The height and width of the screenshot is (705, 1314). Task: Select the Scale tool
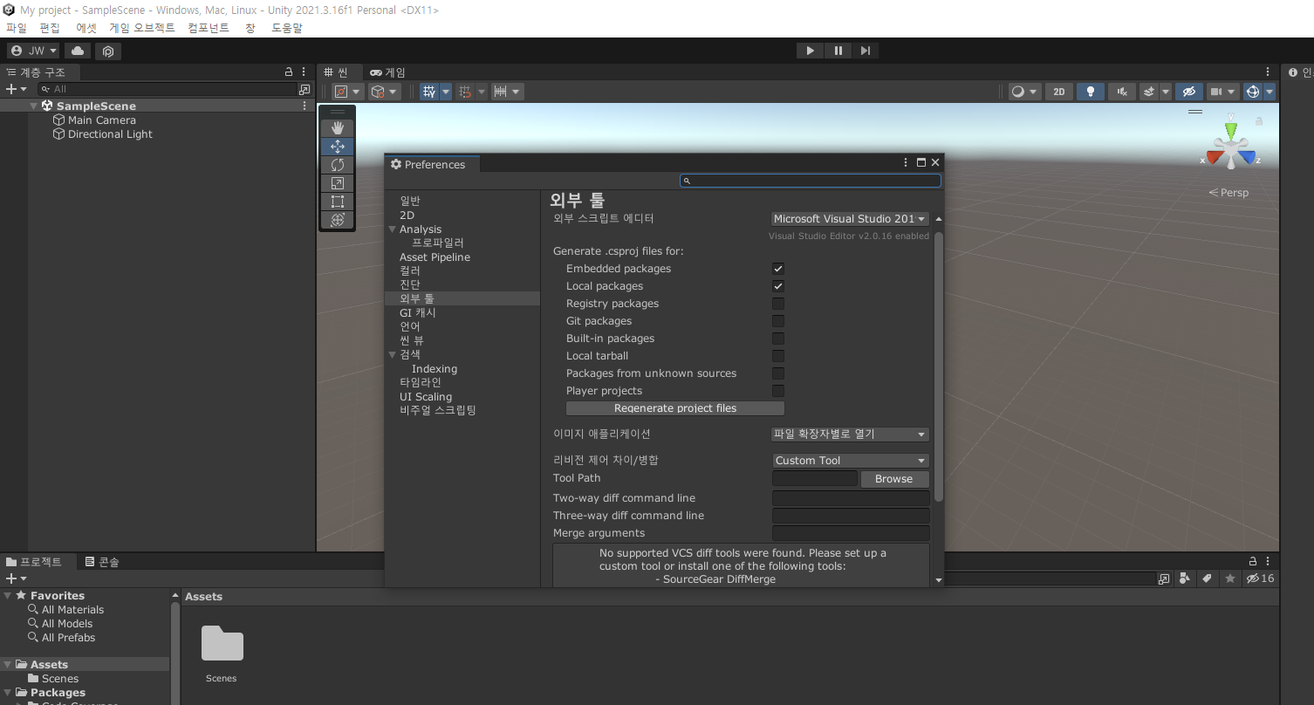tap(338, 183)
